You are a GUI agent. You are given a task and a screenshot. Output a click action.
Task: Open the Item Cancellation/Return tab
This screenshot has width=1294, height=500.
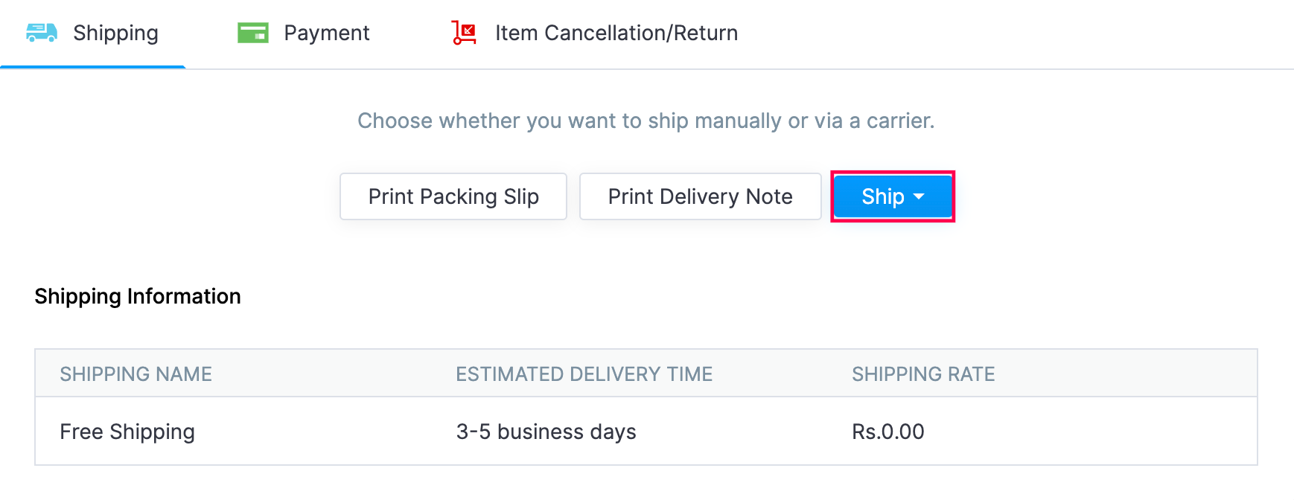pyautogui.click(x=616, y=32)
